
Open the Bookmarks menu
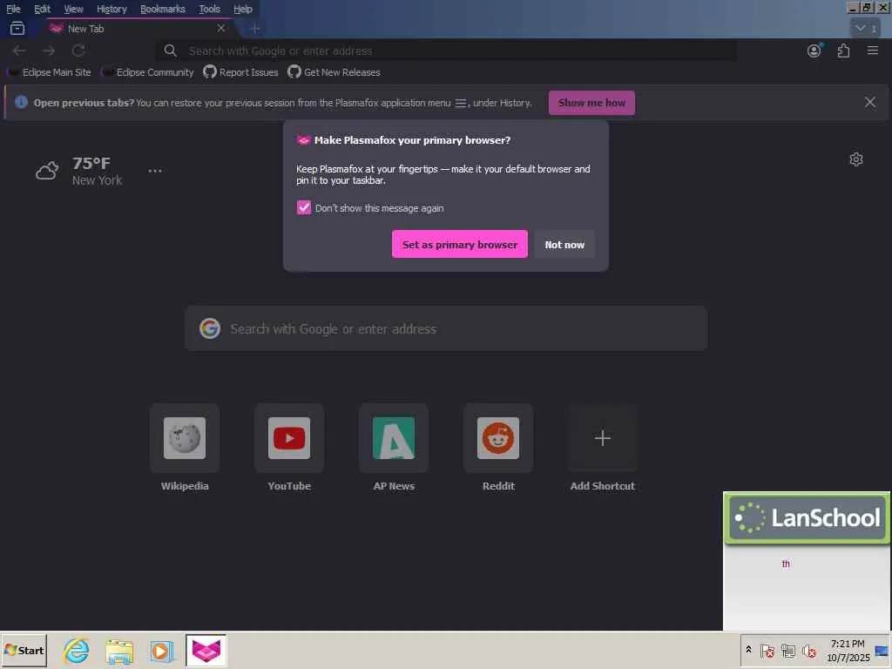pos(163,9)
